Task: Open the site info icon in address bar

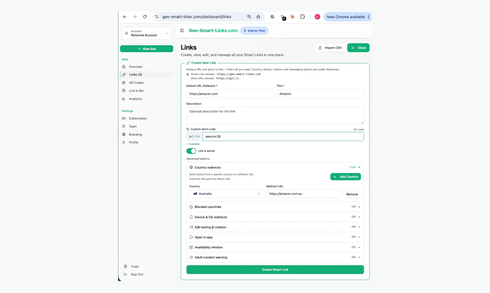Action: (x=157, y=17)
